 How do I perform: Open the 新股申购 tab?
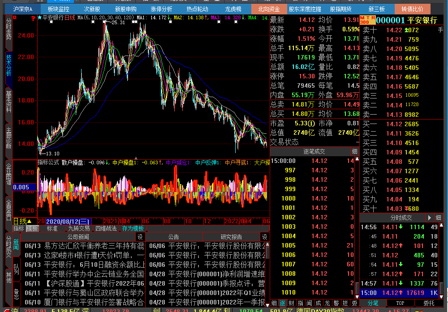click(125, 9)
